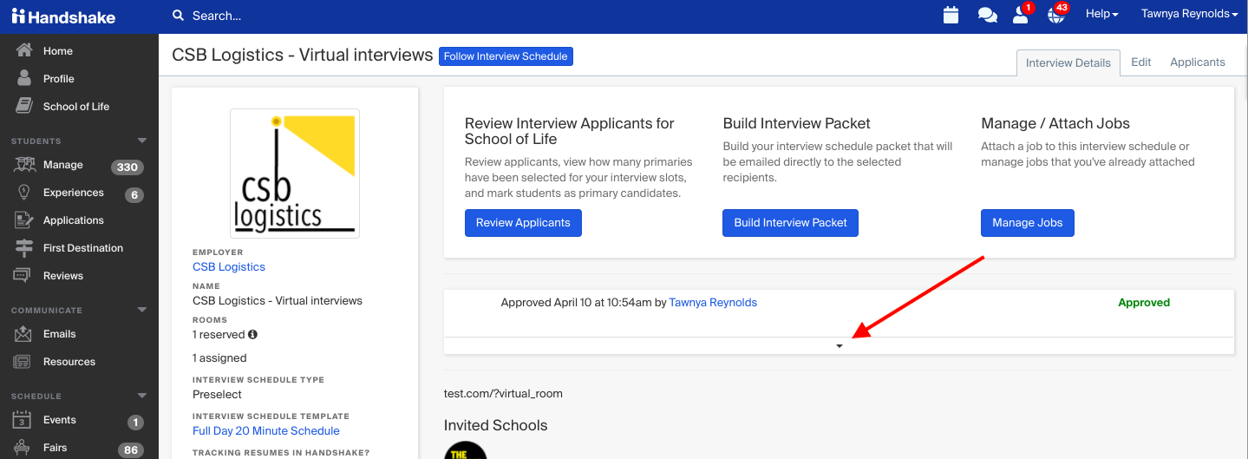
Task: Click the Reviews speech bubble icon
Action: pyautogui.click(x=23, y=276)
